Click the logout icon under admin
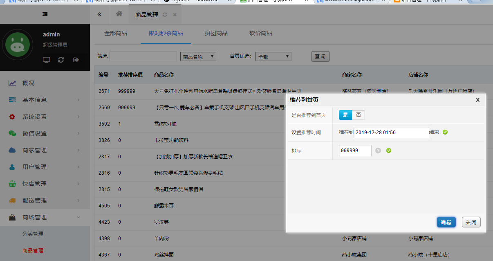The image size is (493, 261). click(x=76, y=60)
